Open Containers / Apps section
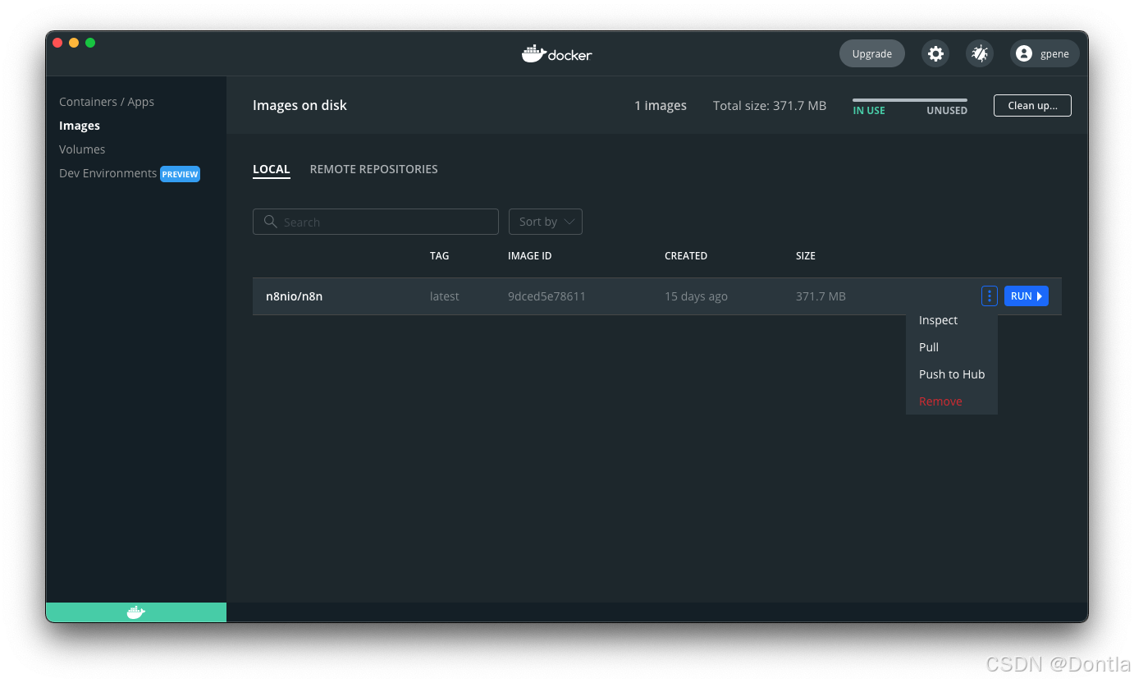This screenshot has width=1134, height=683. tap(107, 101)
